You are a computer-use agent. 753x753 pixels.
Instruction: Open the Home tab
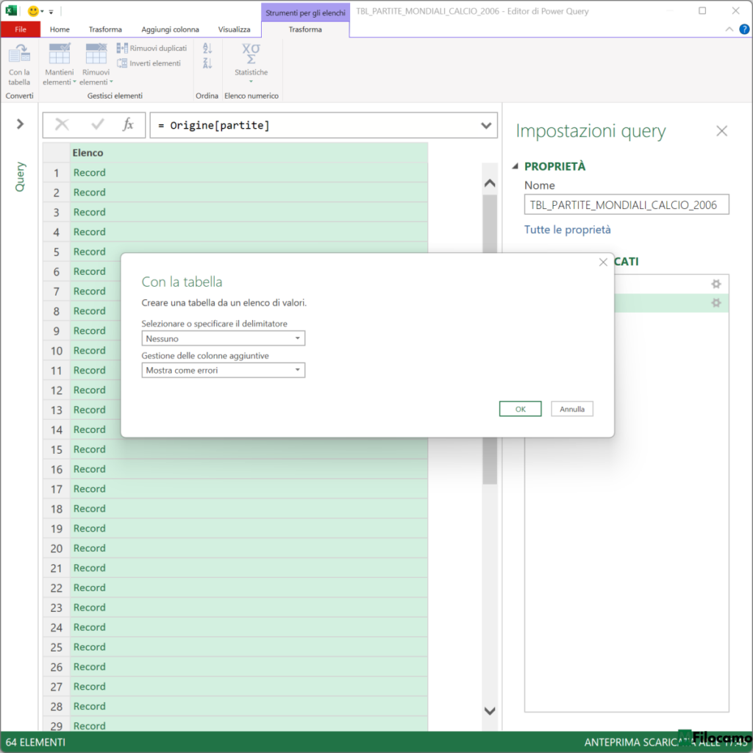click(x=60, y=29)
